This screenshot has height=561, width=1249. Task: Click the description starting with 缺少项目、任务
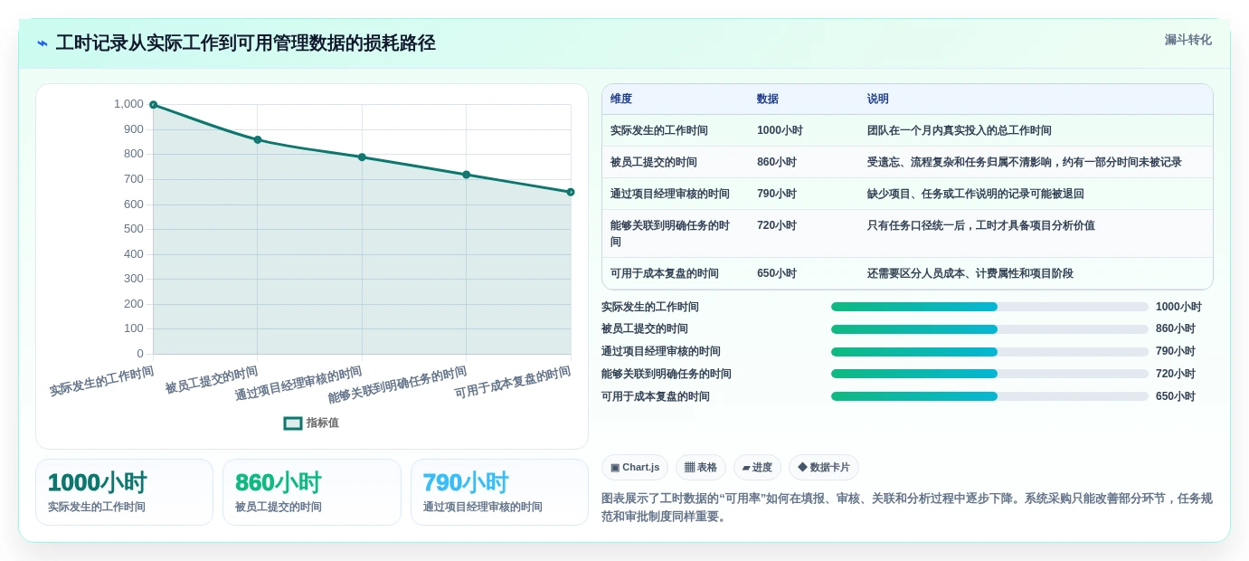(976, 194)
